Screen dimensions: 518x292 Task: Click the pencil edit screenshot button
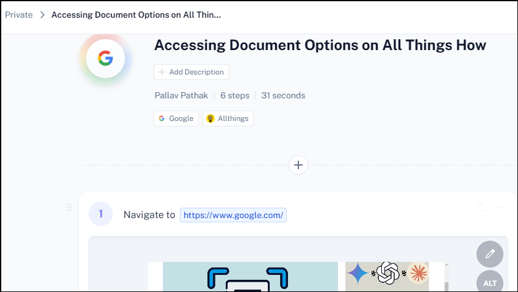pyautogui.click(x=490, y=254)
